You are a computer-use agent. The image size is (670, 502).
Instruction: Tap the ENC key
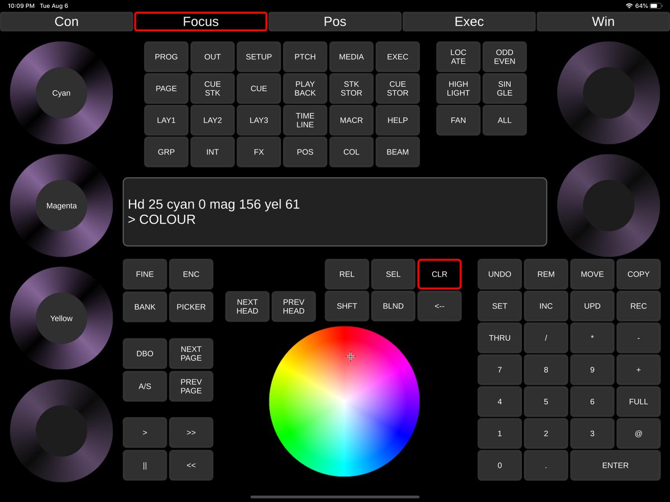[x=192, y=274]
